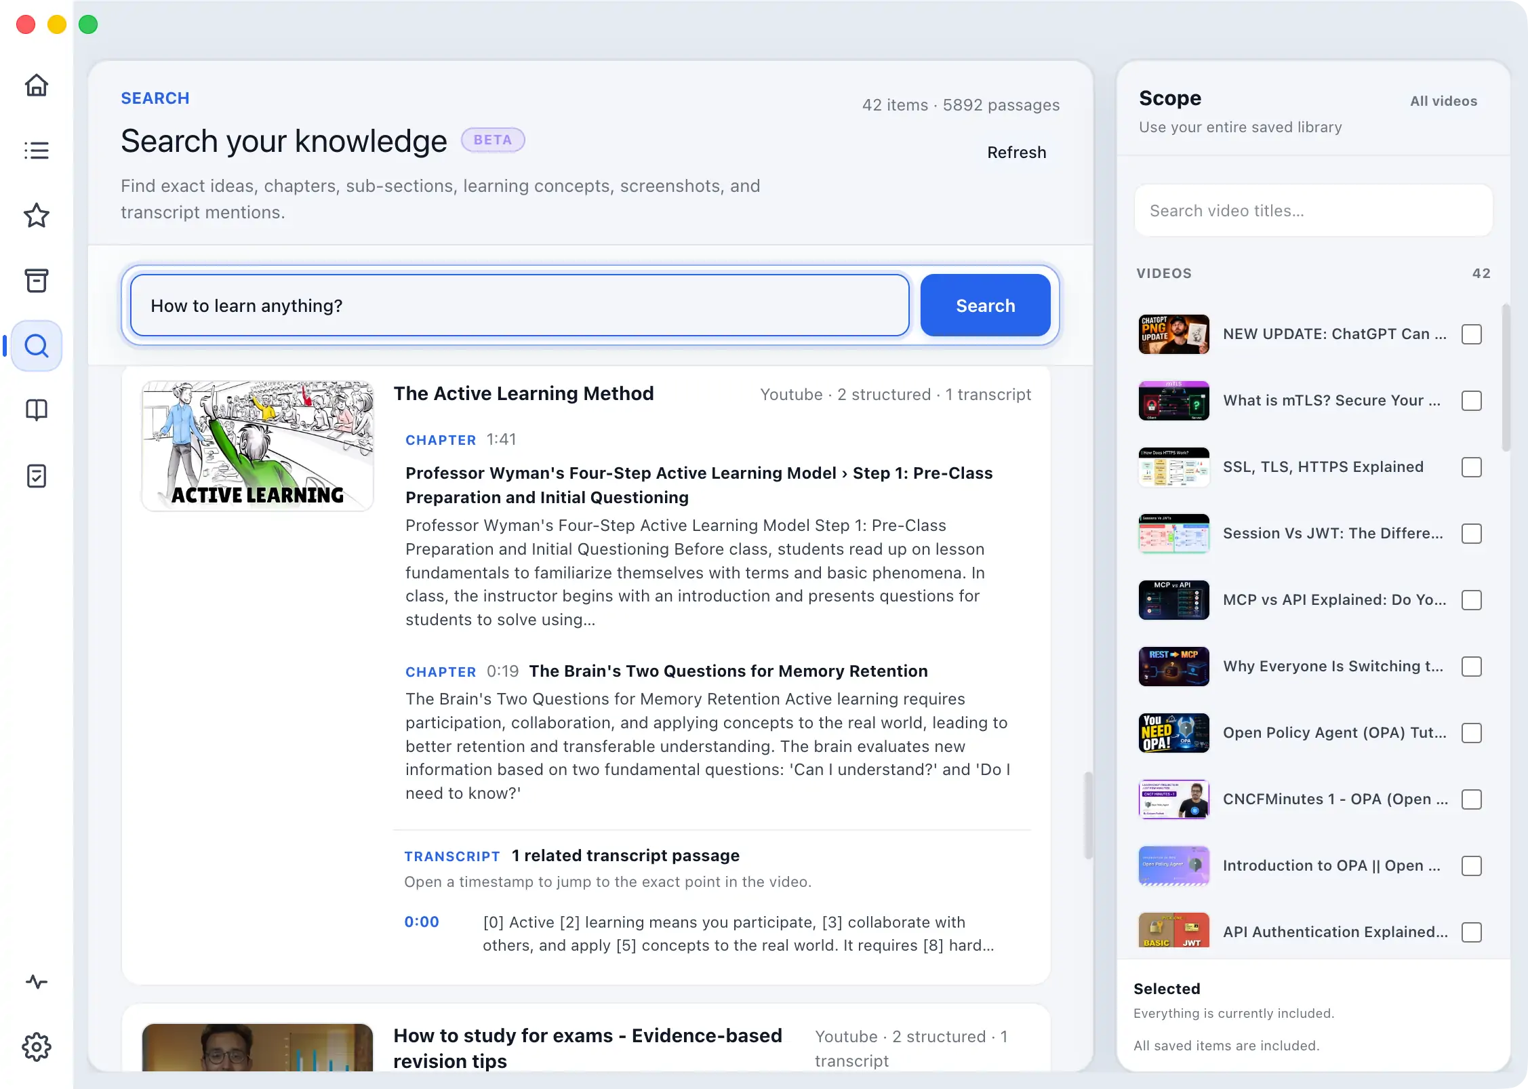Check the CNCFMinutes 1 - OPA checkbox
Screen dimensions: 1528x1089
tap(1472, 799)
